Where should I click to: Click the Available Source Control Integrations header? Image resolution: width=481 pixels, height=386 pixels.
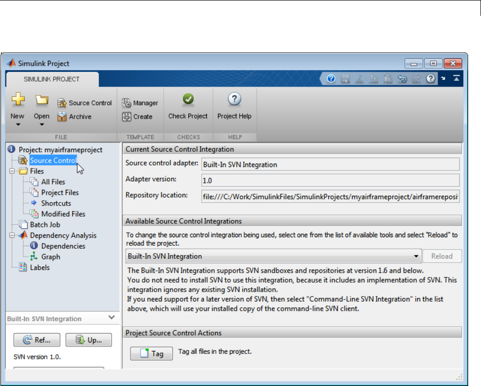pyautogui.click(x=293, y=221)
